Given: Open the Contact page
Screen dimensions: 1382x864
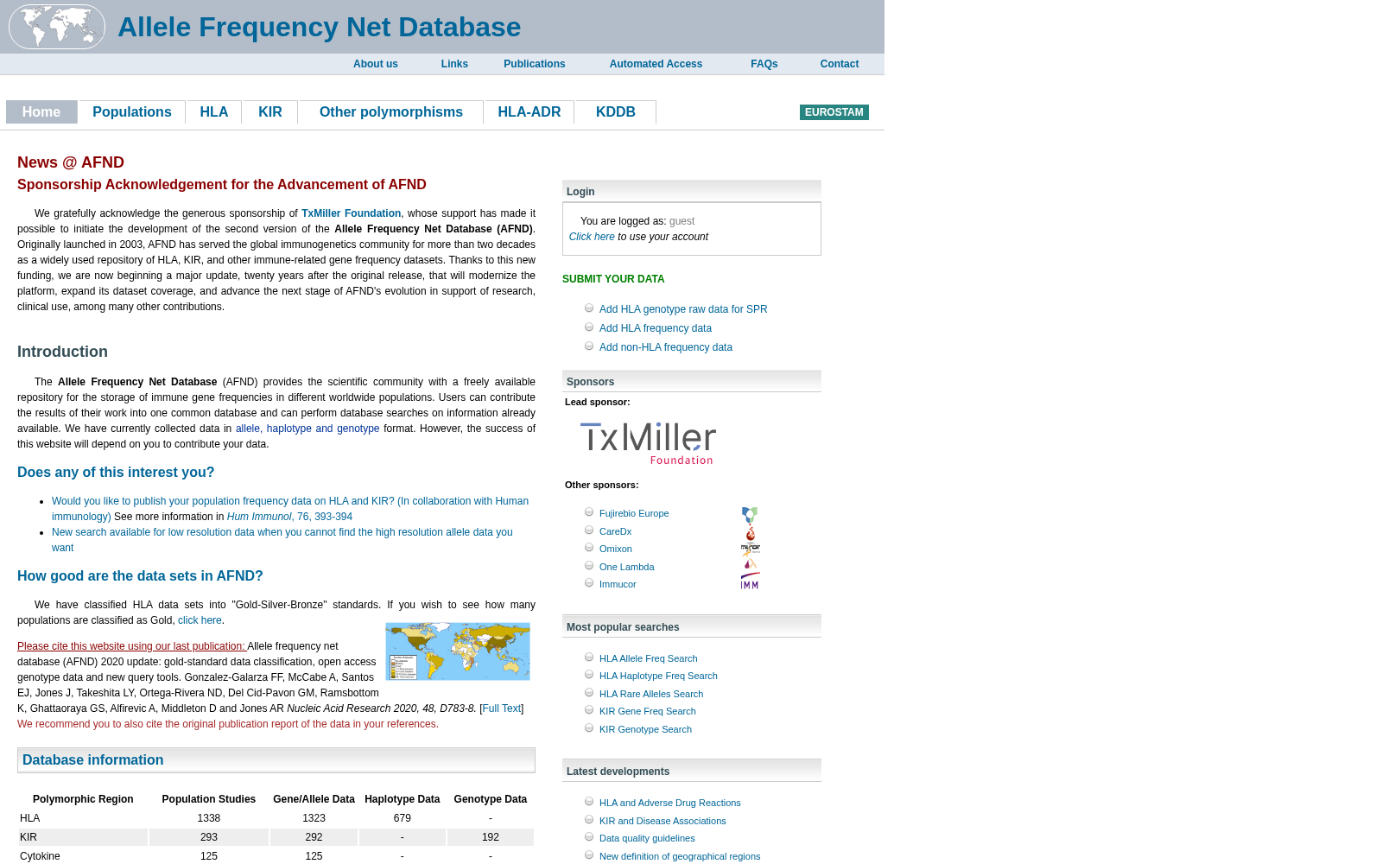Looking at the screenshot, I should click(840, 64).
